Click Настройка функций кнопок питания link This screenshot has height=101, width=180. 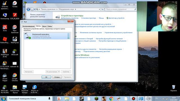[x=109, y=39]
